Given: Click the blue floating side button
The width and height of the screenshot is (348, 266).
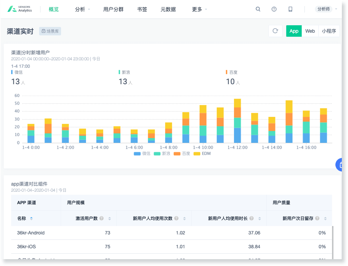Looking at the screenshot, I should click(x=341, y=164).
